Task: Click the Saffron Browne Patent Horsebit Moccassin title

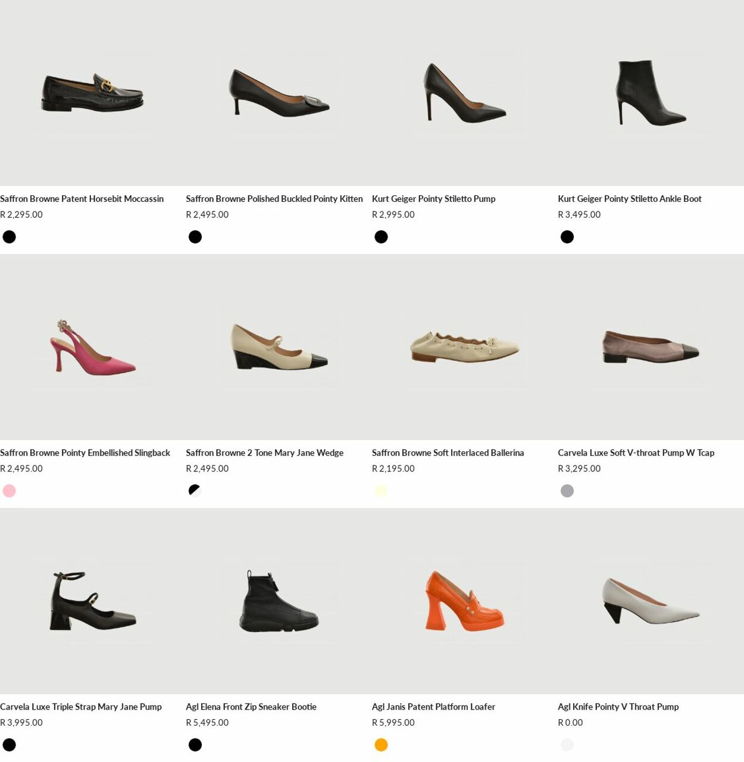Action: (82, 199)
